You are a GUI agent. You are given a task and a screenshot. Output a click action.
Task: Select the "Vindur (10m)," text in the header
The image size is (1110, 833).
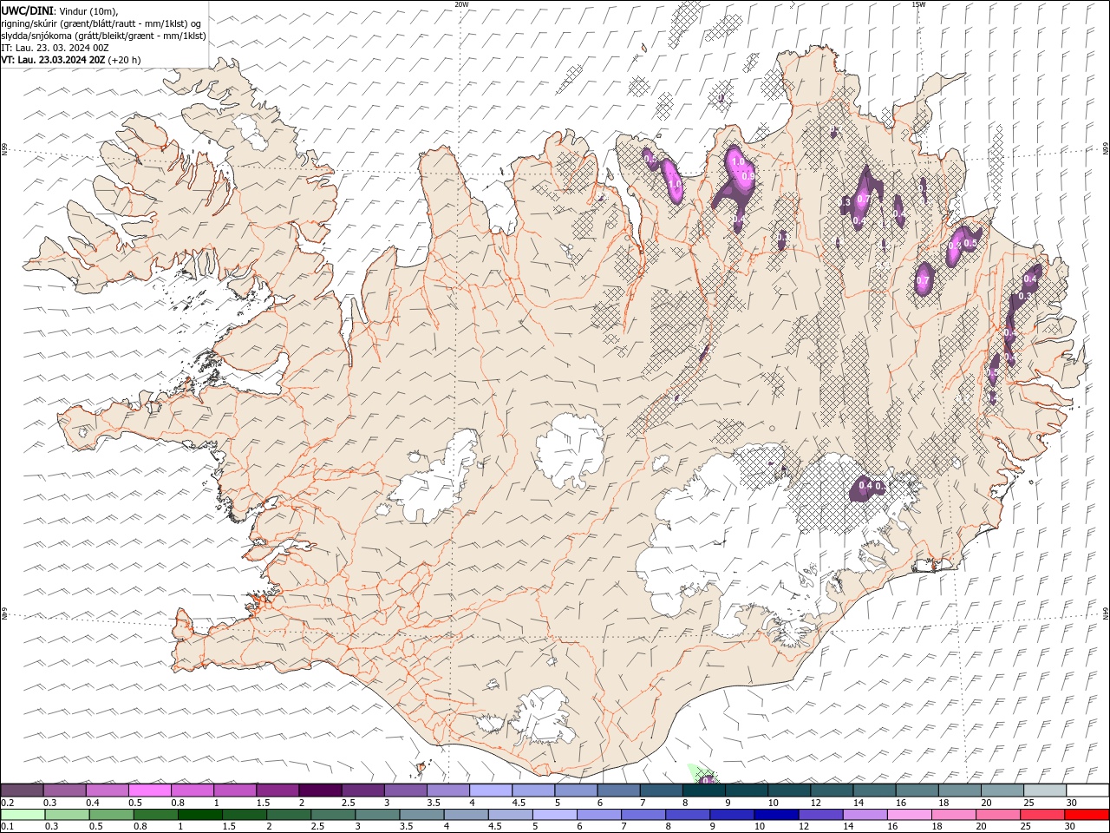click(x=89, y=10)
